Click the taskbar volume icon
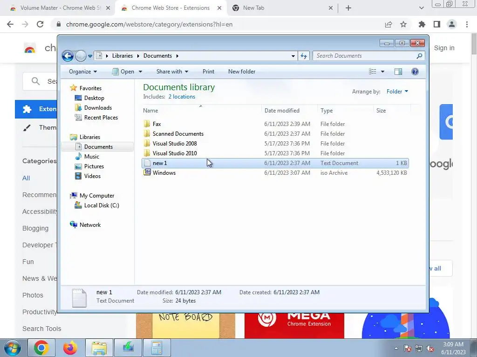The image size is (477, 357). tap(430, 349)
